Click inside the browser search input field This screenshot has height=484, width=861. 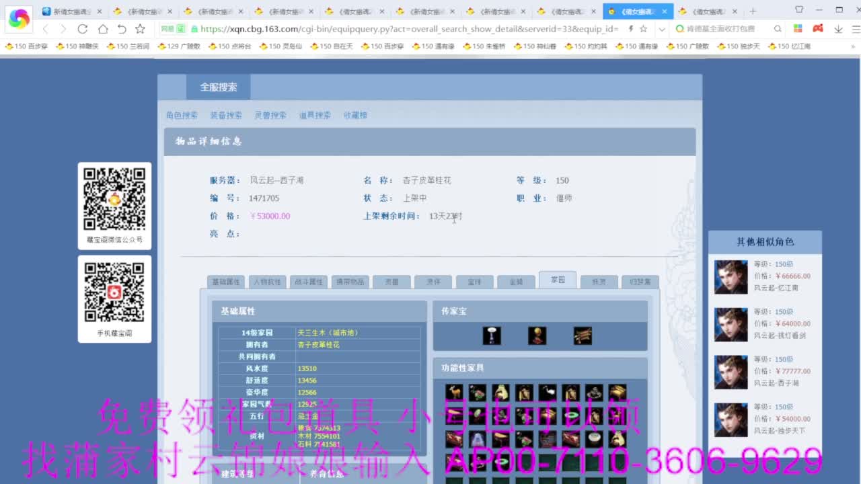(720, 30)
